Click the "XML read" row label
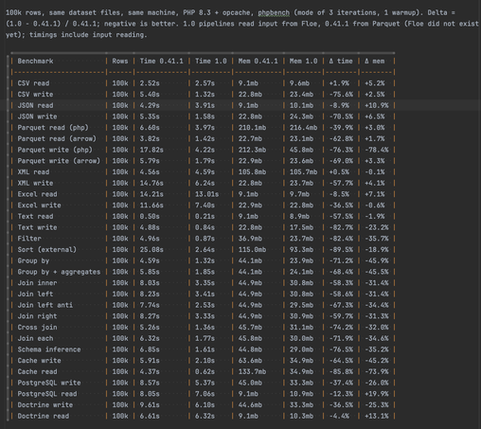Viewport: 481px width, 429px height. coord(33,172)
